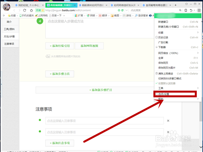Open the 截图 dropdown arrow
Image resolution: width=203 pixels, height=152 pixels.
tap(121, 16)
